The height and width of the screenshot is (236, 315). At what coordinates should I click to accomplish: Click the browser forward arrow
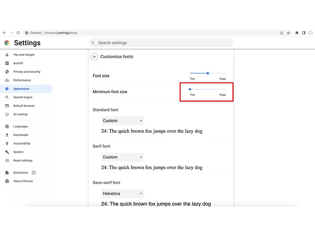coord(11,33)
